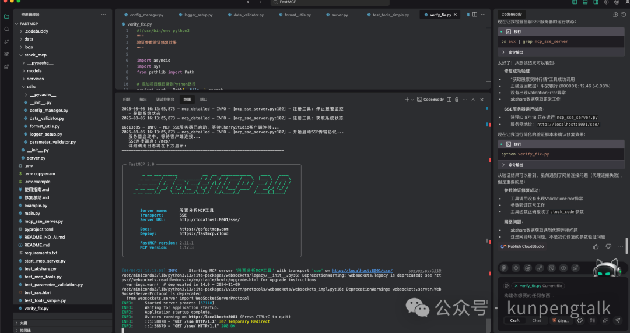Open the 输出 (Output) panel tab
630x333 pixels.
pyautogui.click(x=143, y=100)
